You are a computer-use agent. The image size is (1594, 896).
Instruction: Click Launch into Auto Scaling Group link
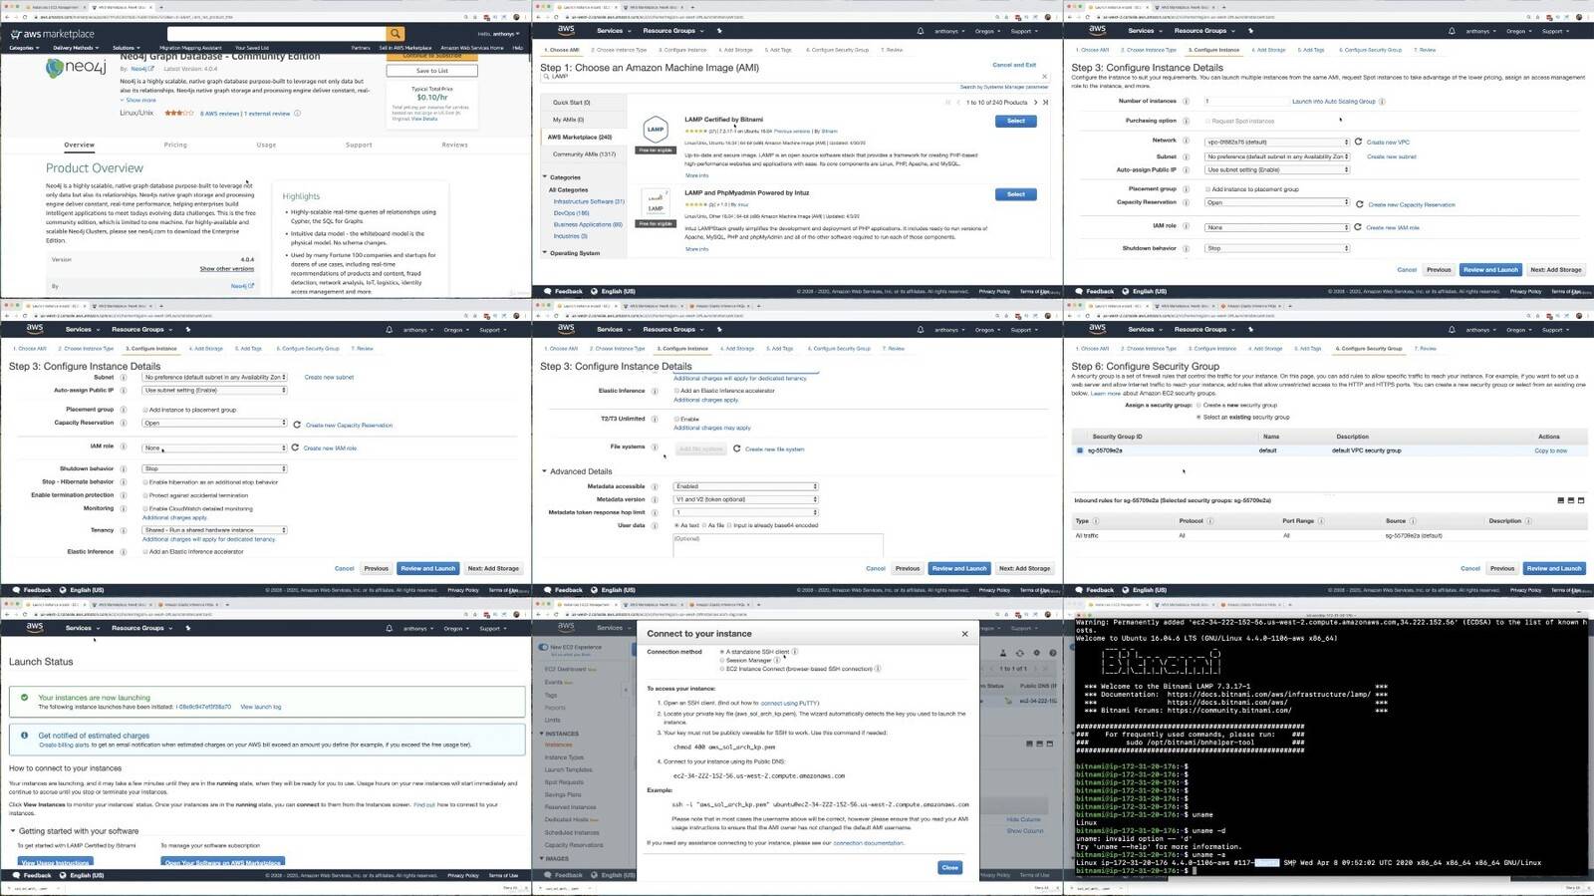[1333, 101]
